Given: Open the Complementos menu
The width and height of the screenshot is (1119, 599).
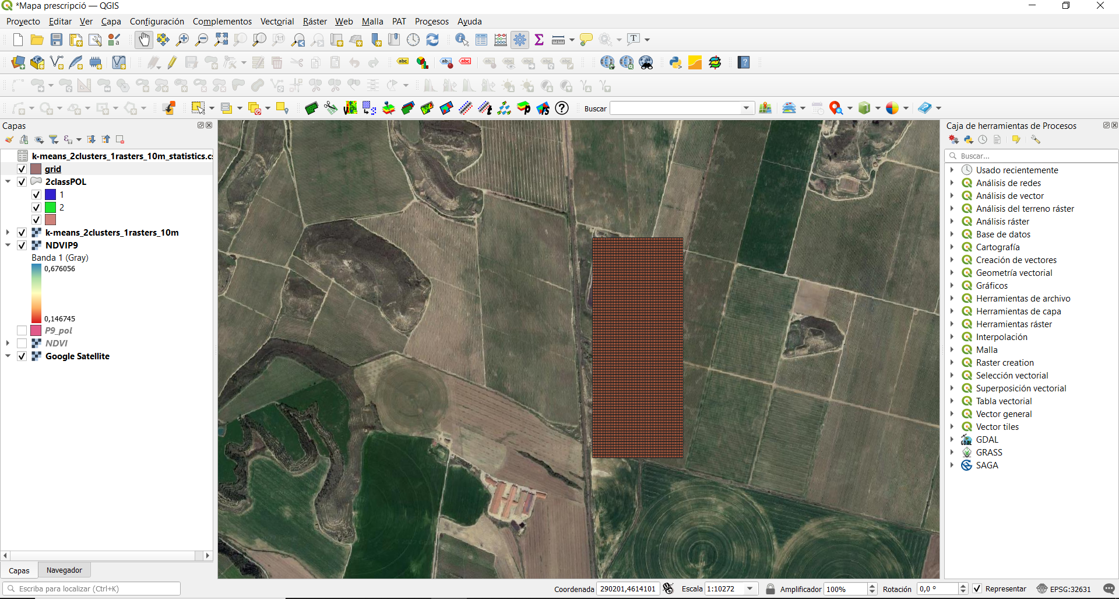Looking at the screenshot, I should (x=222, y=22).
